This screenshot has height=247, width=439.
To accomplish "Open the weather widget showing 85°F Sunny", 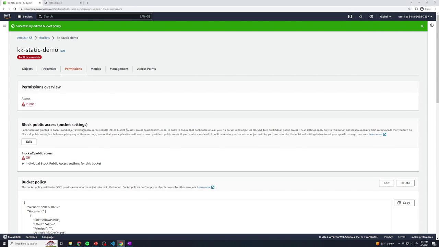I will click(x=385, y=244).
